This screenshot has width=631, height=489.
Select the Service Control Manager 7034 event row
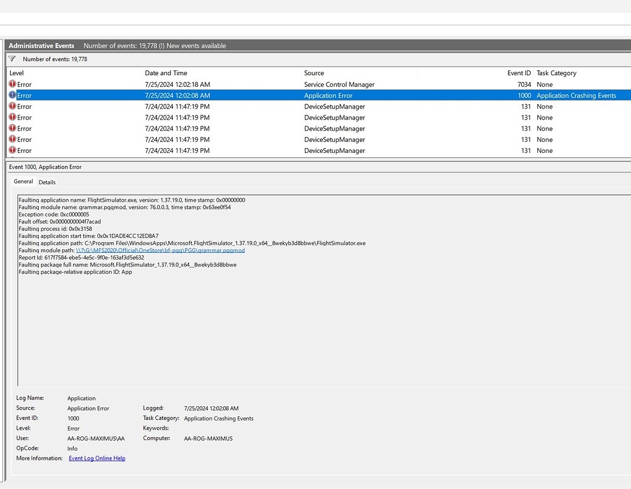coord(246,84)
